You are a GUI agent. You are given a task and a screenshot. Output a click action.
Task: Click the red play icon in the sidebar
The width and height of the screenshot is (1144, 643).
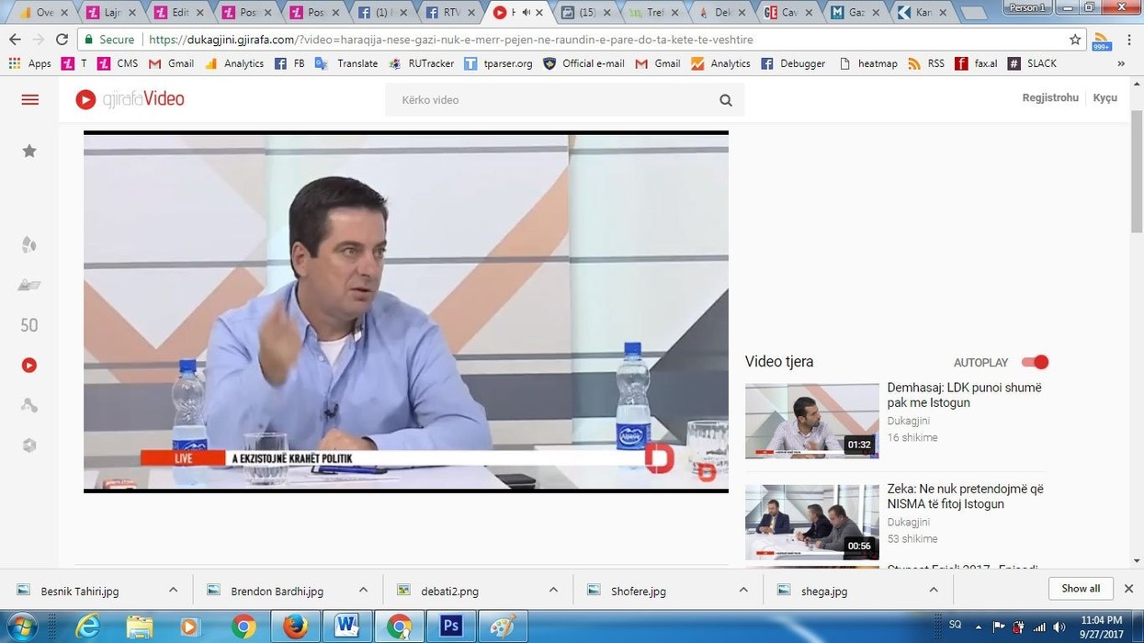click(29, 366)
